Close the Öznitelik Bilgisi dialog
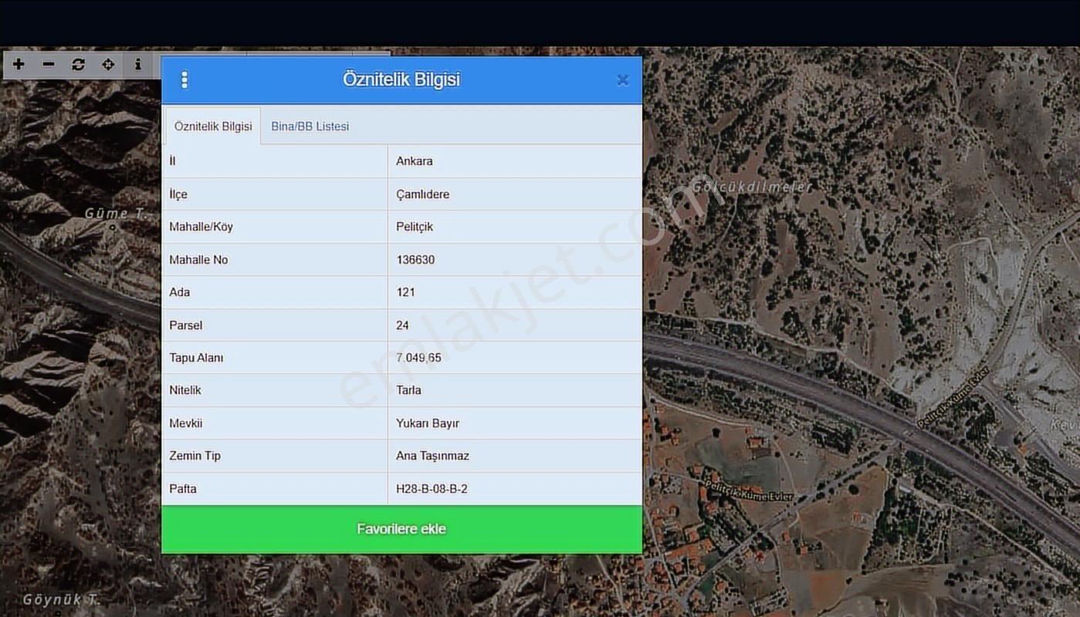The height and width of the screenshot is (617, 1080). pos(623,80)
